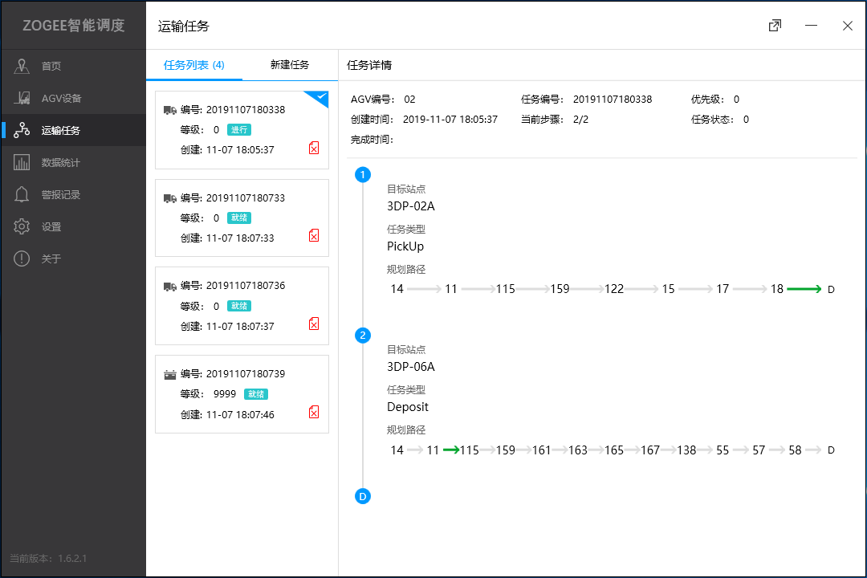This screenshot has height=578, width=867.
Task: Click the 关于 info icon
Action: pyautogui.click(x=22, y=258)
